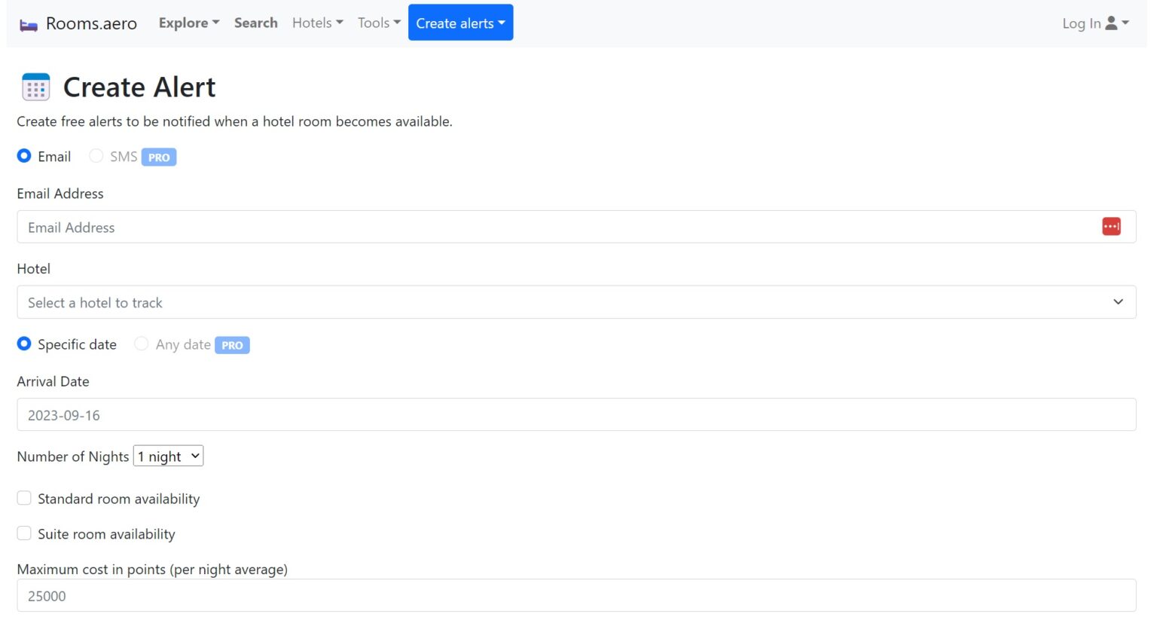The image size is (1157, 617).
Task: Click the user profile icon
Action: [1111, 23]
